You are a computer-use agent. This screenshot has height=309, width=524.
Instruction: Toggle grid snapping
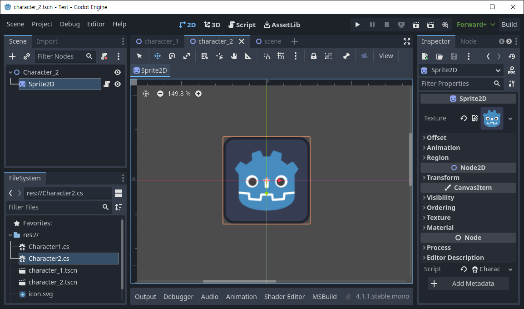(281, 56)
